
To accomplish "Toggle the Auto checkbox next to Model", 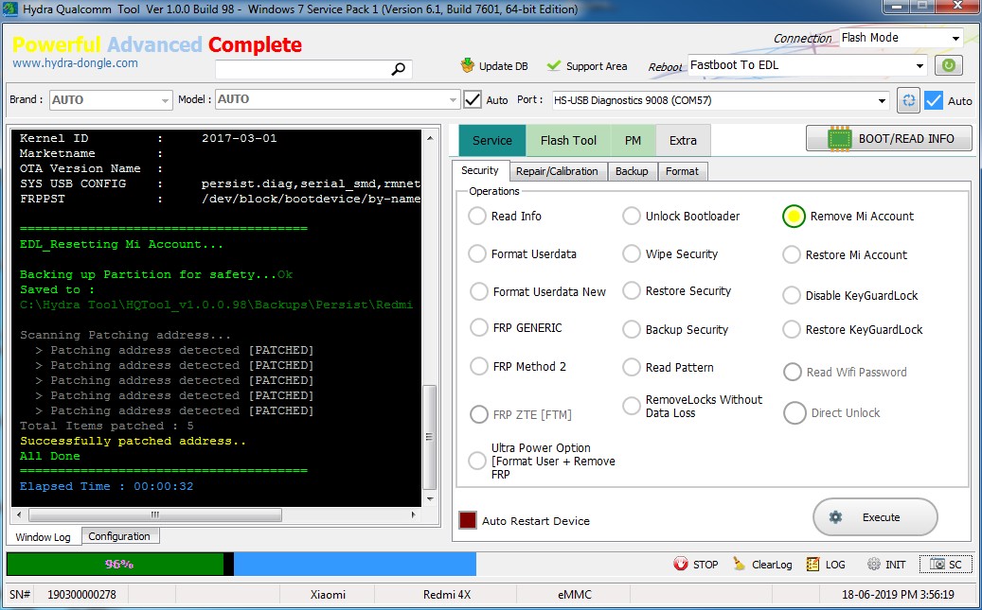I will (473, 99).
